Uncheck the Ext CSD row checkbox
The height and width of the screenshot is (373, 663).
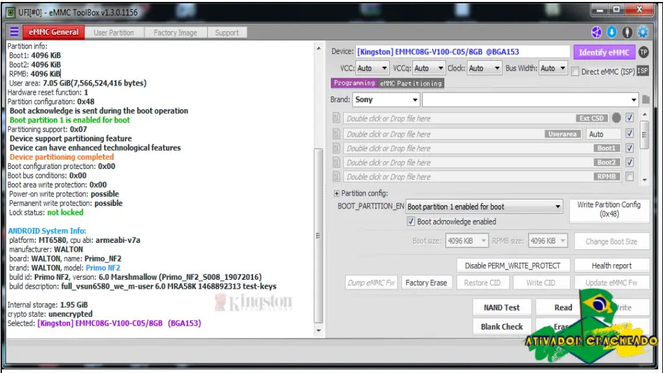[x=629, y=118]
